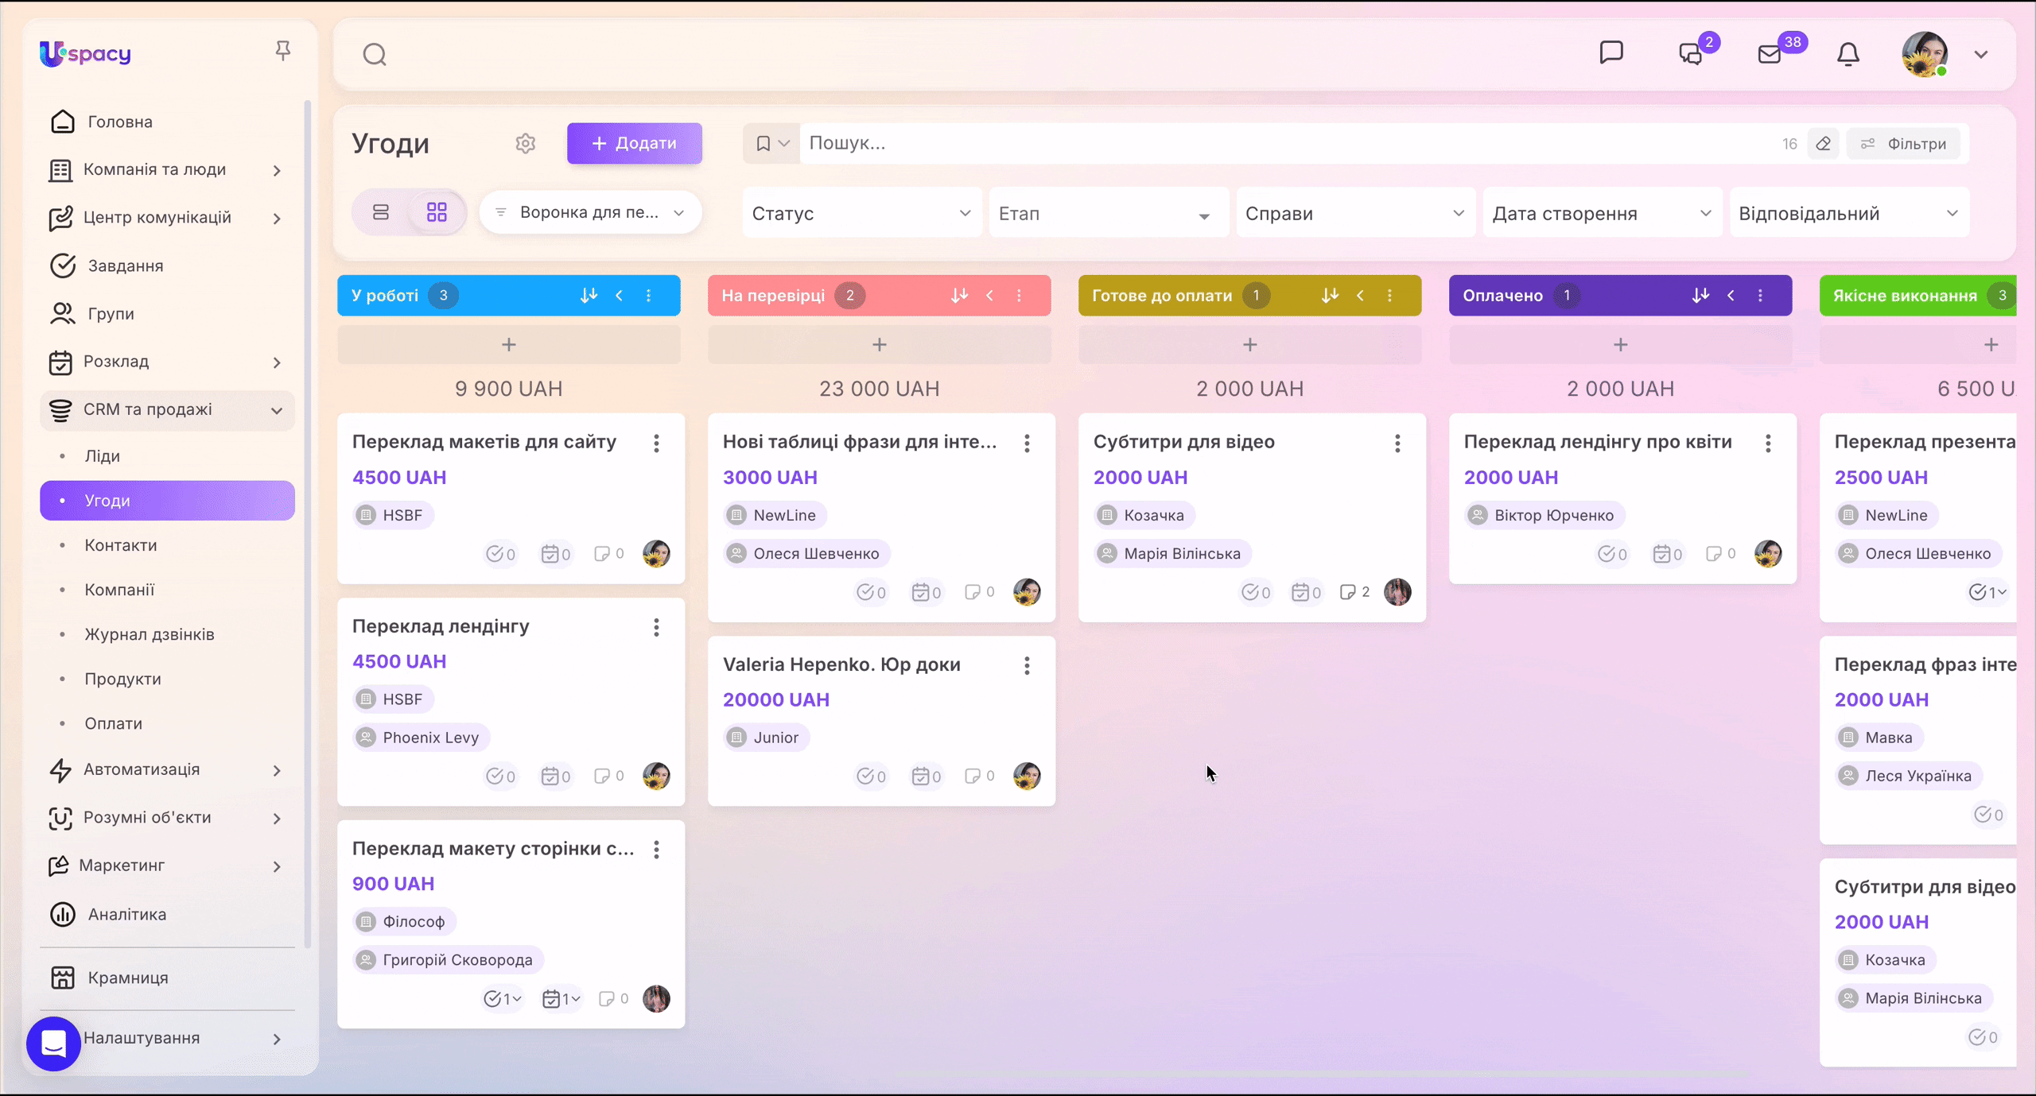
Task: Open menu of Субтитри для відео card
Action: tap(1397, 443)
